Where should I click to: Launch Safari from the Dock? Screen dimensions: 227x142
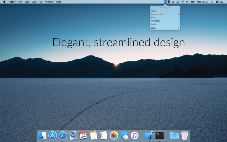point(63,135)
